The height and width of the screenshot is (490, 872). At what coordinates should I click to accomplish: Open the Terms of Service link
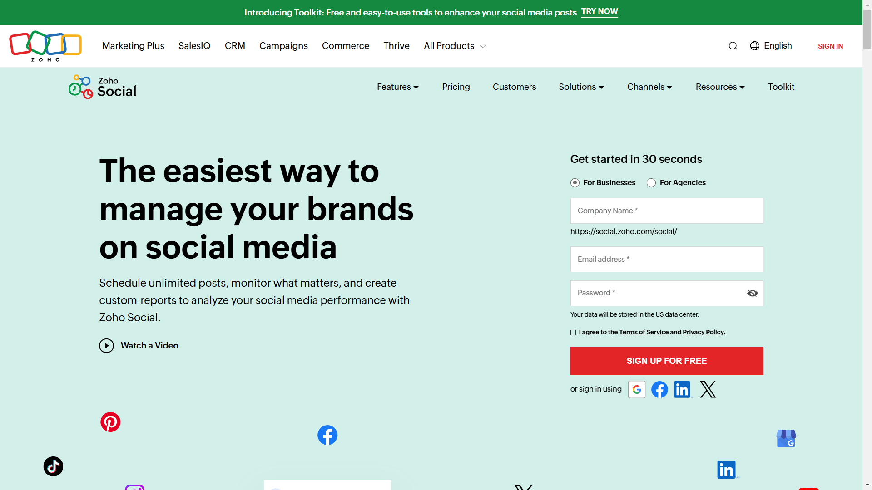coord(644,333)
